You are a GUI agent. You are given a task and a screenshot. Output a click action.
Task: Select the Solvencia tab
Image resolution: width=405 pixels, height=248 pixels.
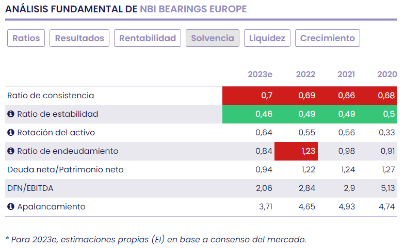click(x=213, y=38)
